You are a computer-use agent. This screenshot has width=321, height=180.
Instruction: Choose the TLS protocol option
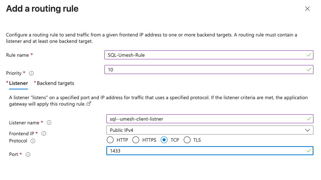(187, 140)
